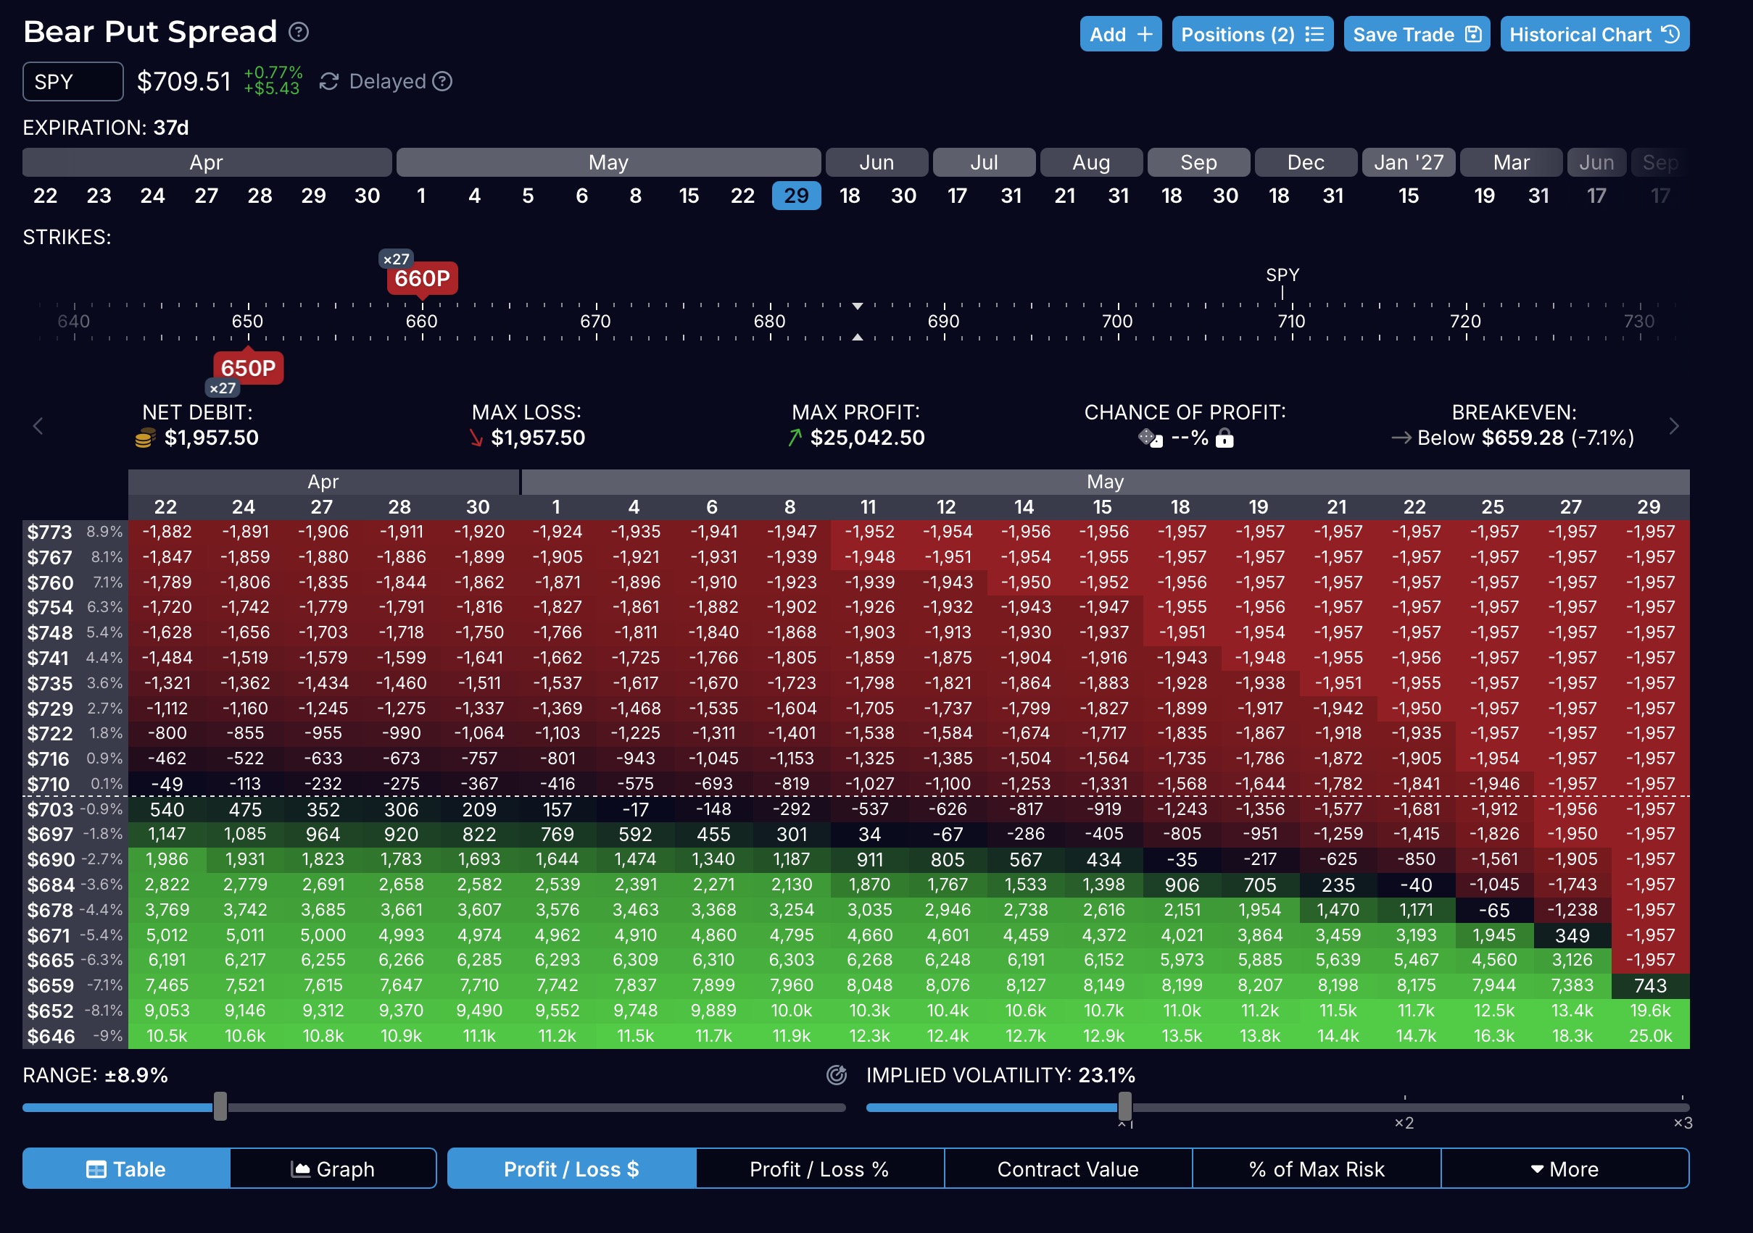Click the dice icon under Chance of Profit
Image resolution: width=1753 pixels, height=1233 pixels.
[x=1149, y=438]
